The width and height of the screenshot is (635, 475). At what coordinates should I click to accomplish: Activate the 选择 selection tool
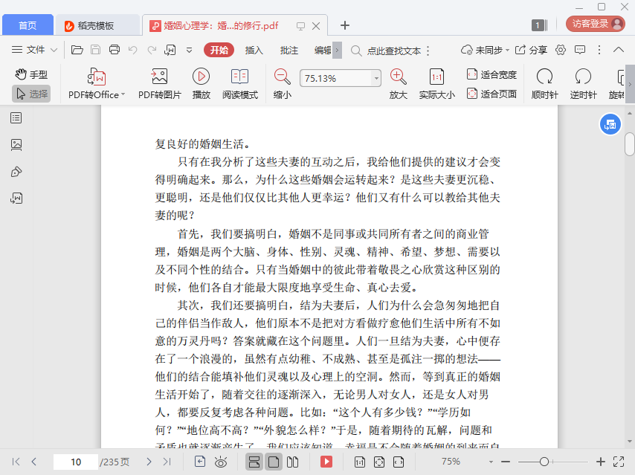pyautogui.click(x=31, y=94)
